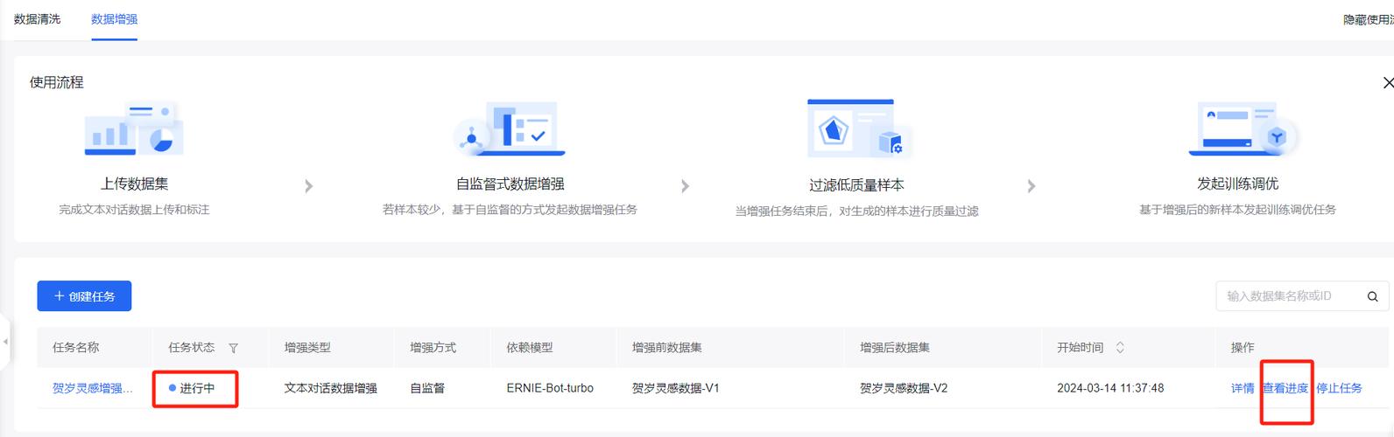Click 详情 for the task row
Screen dimensions: 1394x437
click(x=1243, y=388)
